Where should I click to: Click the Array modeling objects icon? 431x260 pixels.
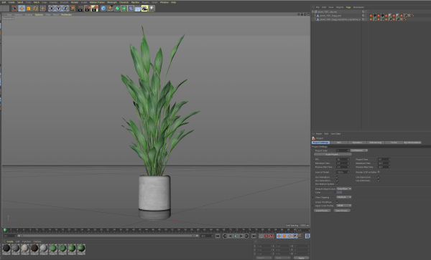coord(124,9)
